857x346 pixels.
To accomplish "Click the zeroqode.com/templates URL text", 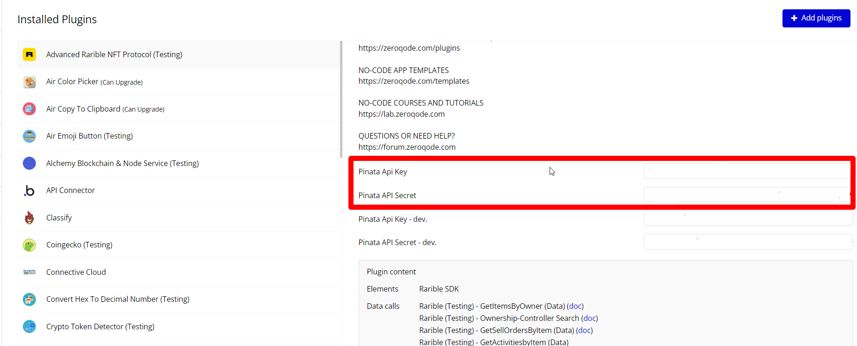I will (414, 81).
